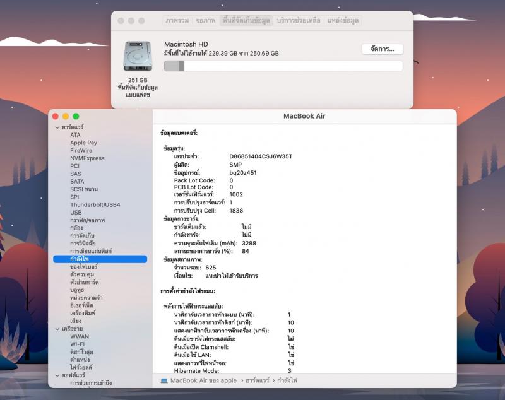Switch to the ภาพรวม tab

177,21
